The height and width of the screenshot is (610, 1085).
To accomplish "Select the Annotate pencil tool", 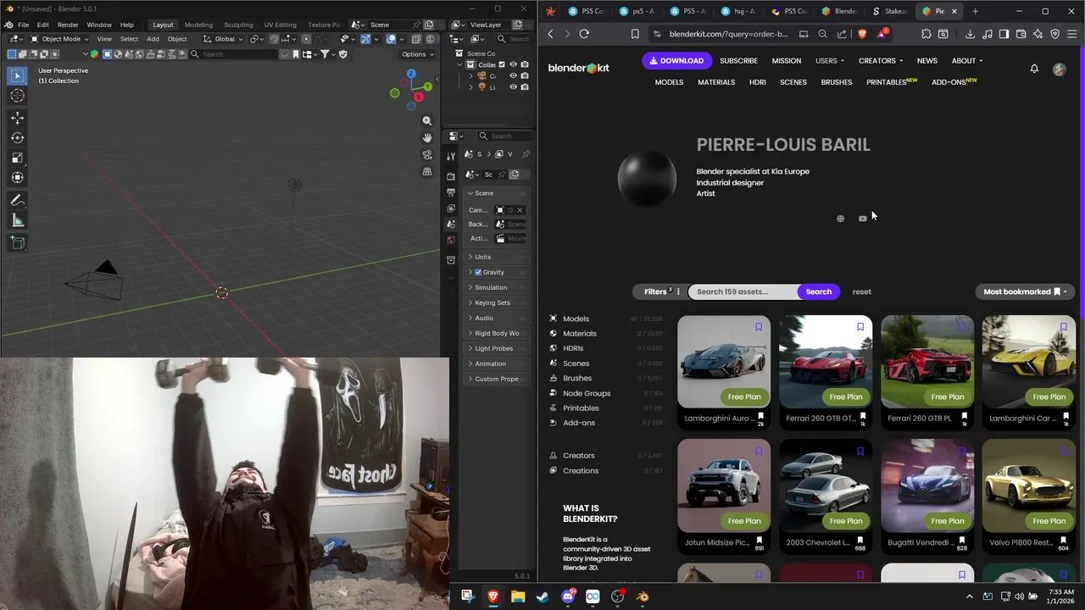I will click(17, 201).
